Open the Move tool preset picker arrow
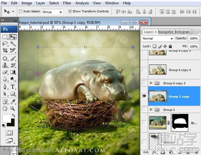The image size is (201, 155). pyautogui.click(x=13, y=11)
